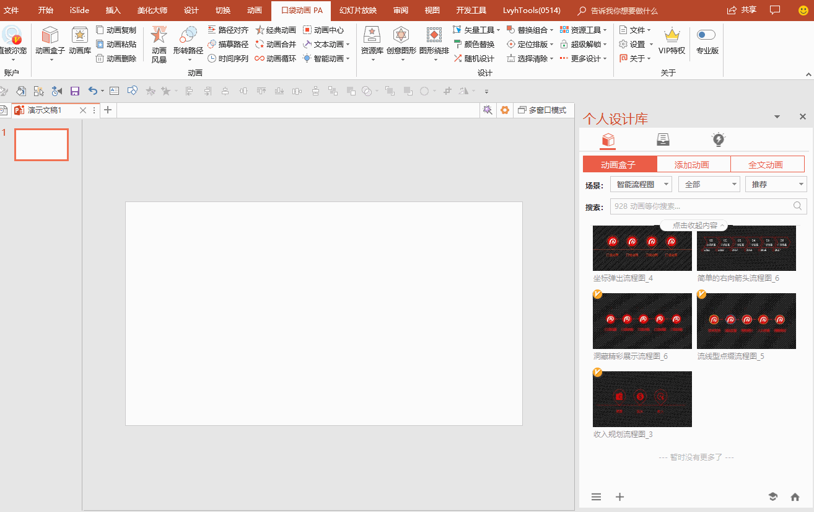The height and width of the screenshot is (512, 814).
Task: Open the 美化大师 ribbon tab
Action: (152, 11)
